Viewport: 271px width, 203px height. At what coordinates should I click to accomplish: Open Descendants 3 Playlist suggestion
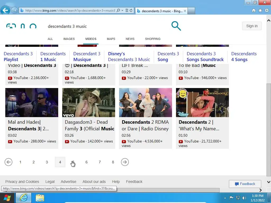(18, 57)
